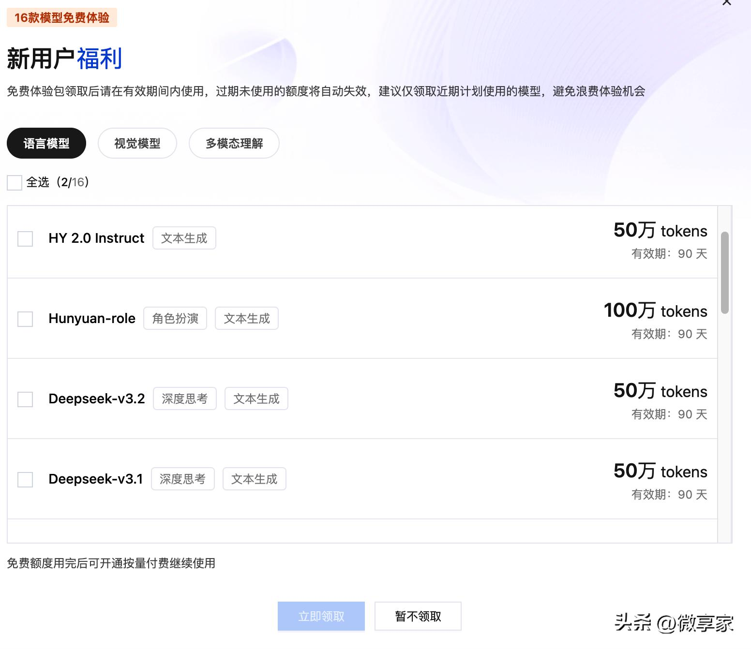The width and height of the screenshot is (751, 649).
Task: Click the Deepseek-v3.2 model name
Action: (x=97, y=398)
